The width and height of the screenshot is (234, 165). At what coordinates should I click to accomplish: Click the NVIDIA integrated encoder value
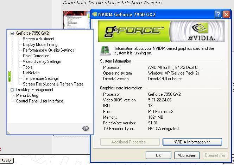[x=163, y=129]
